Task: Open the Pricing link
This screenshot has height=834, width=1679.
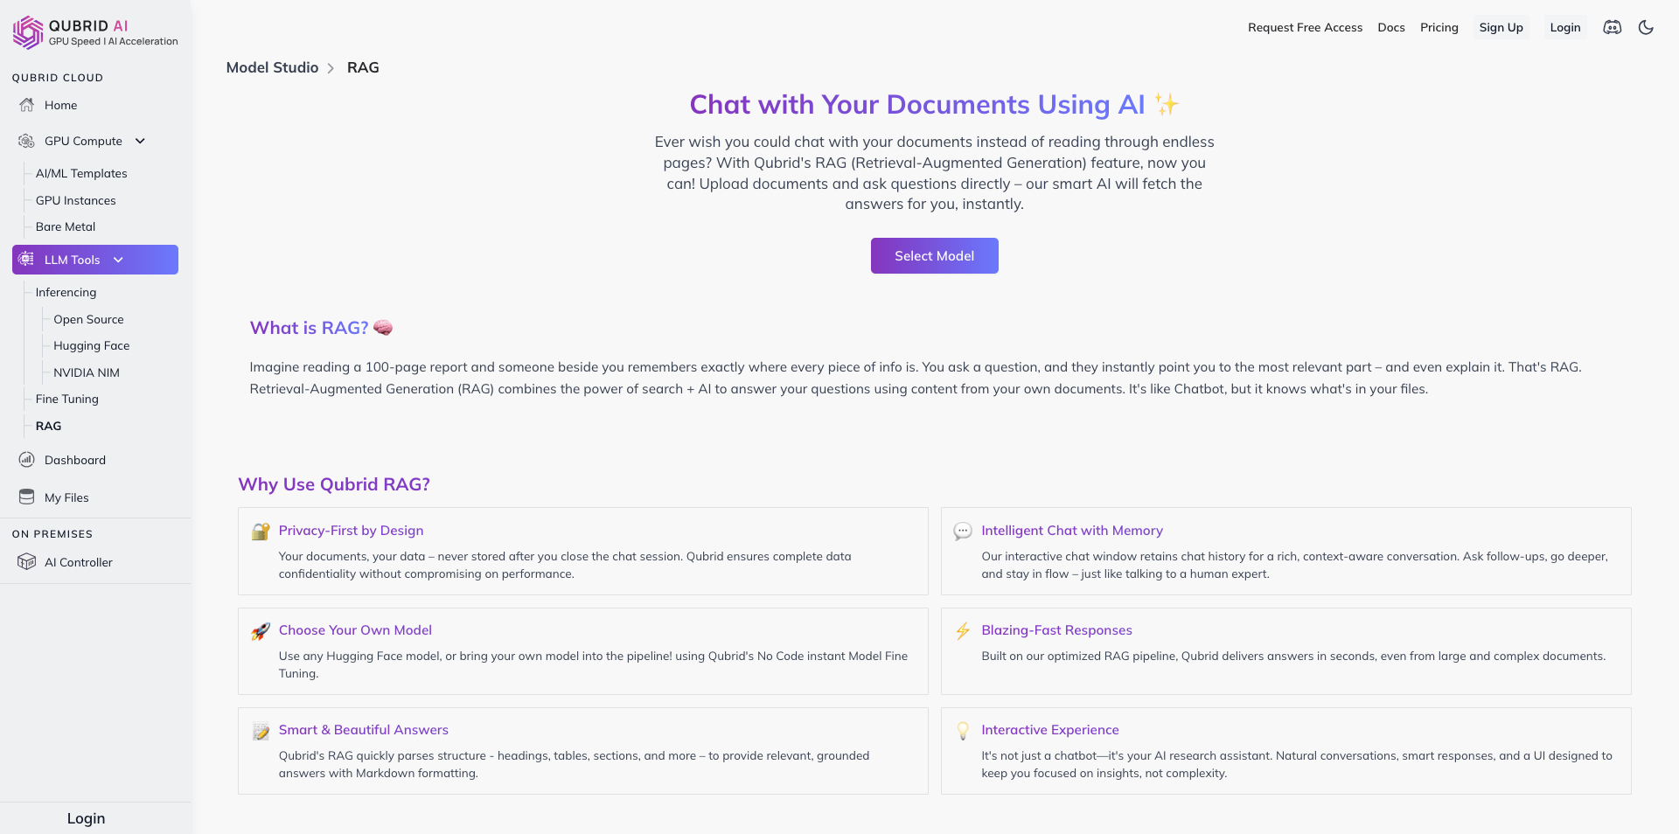Action: [x=1439, y=27]
